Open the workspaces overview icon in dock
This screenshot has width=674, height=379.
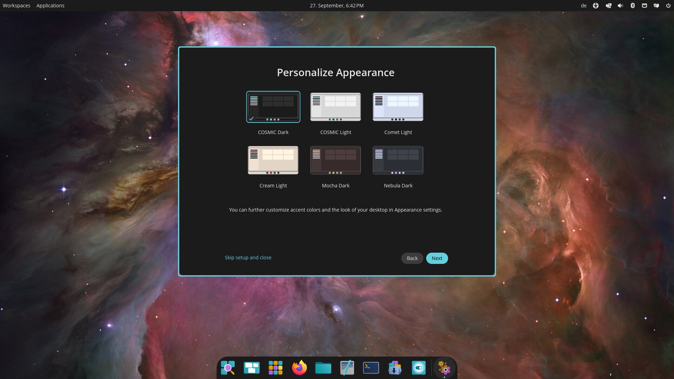252,368
